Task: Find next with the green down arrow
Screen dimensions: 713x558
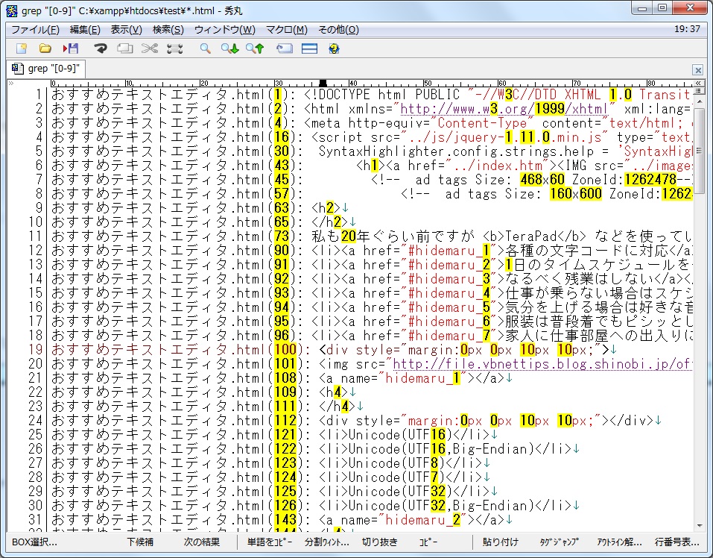Action: [x=229, y=48]
